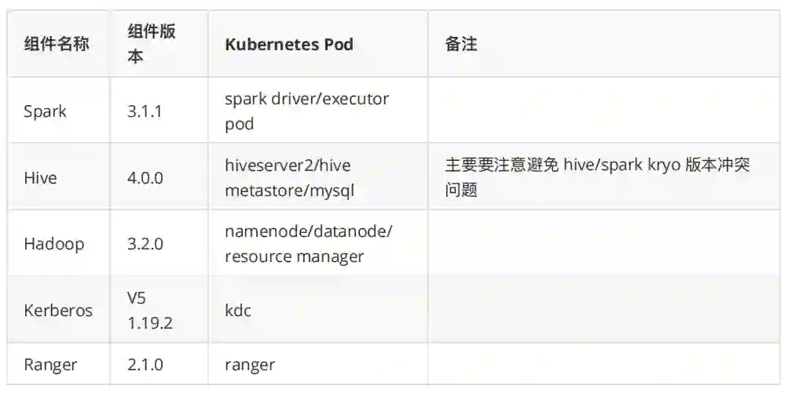Screen dimensions: 788x393
Task: Click Hadoop version 3.2.0 cell
Action: (145, 243)
